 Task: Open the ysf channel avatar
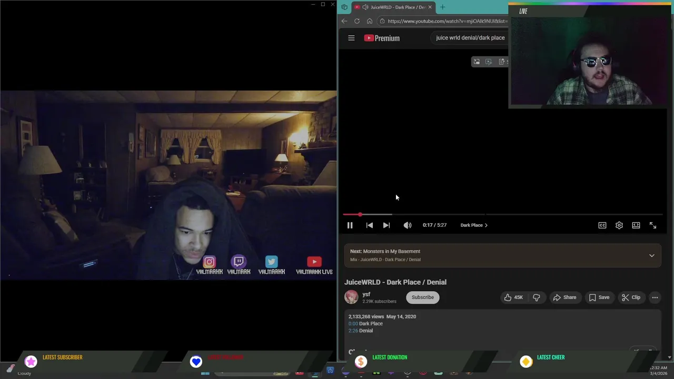click(x=351, y=297)
